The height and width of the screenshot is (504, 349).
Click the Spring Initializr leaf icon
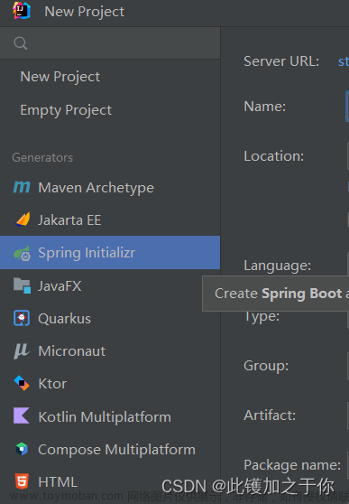pyautogui.click(x=22, y=253)
